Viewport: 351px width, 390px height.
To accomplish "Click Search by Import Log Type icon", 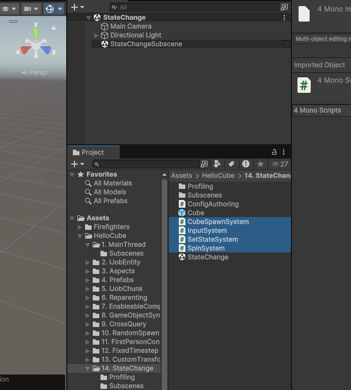I will 246,164.
